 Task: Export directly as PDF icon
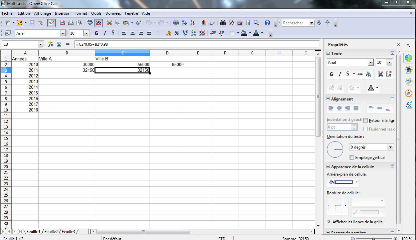pyautogui.click(x=62, y=23)
